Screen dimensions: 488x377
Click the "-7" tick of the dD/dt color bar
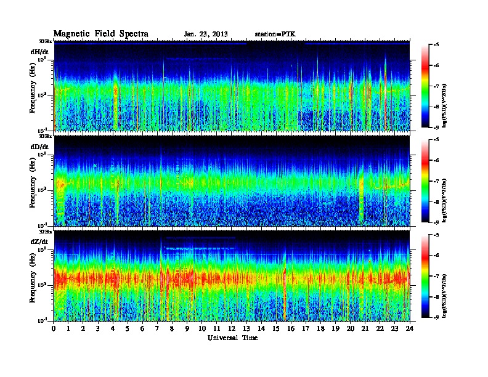click(x=436, y=181)
